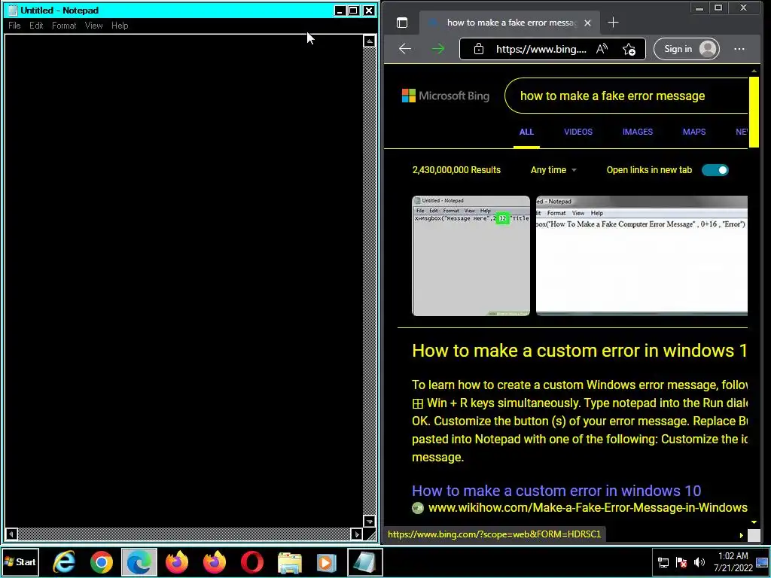Open Notepad Format menu
Image resolution: width=771 pixels, height=578 pixels.
64,26
